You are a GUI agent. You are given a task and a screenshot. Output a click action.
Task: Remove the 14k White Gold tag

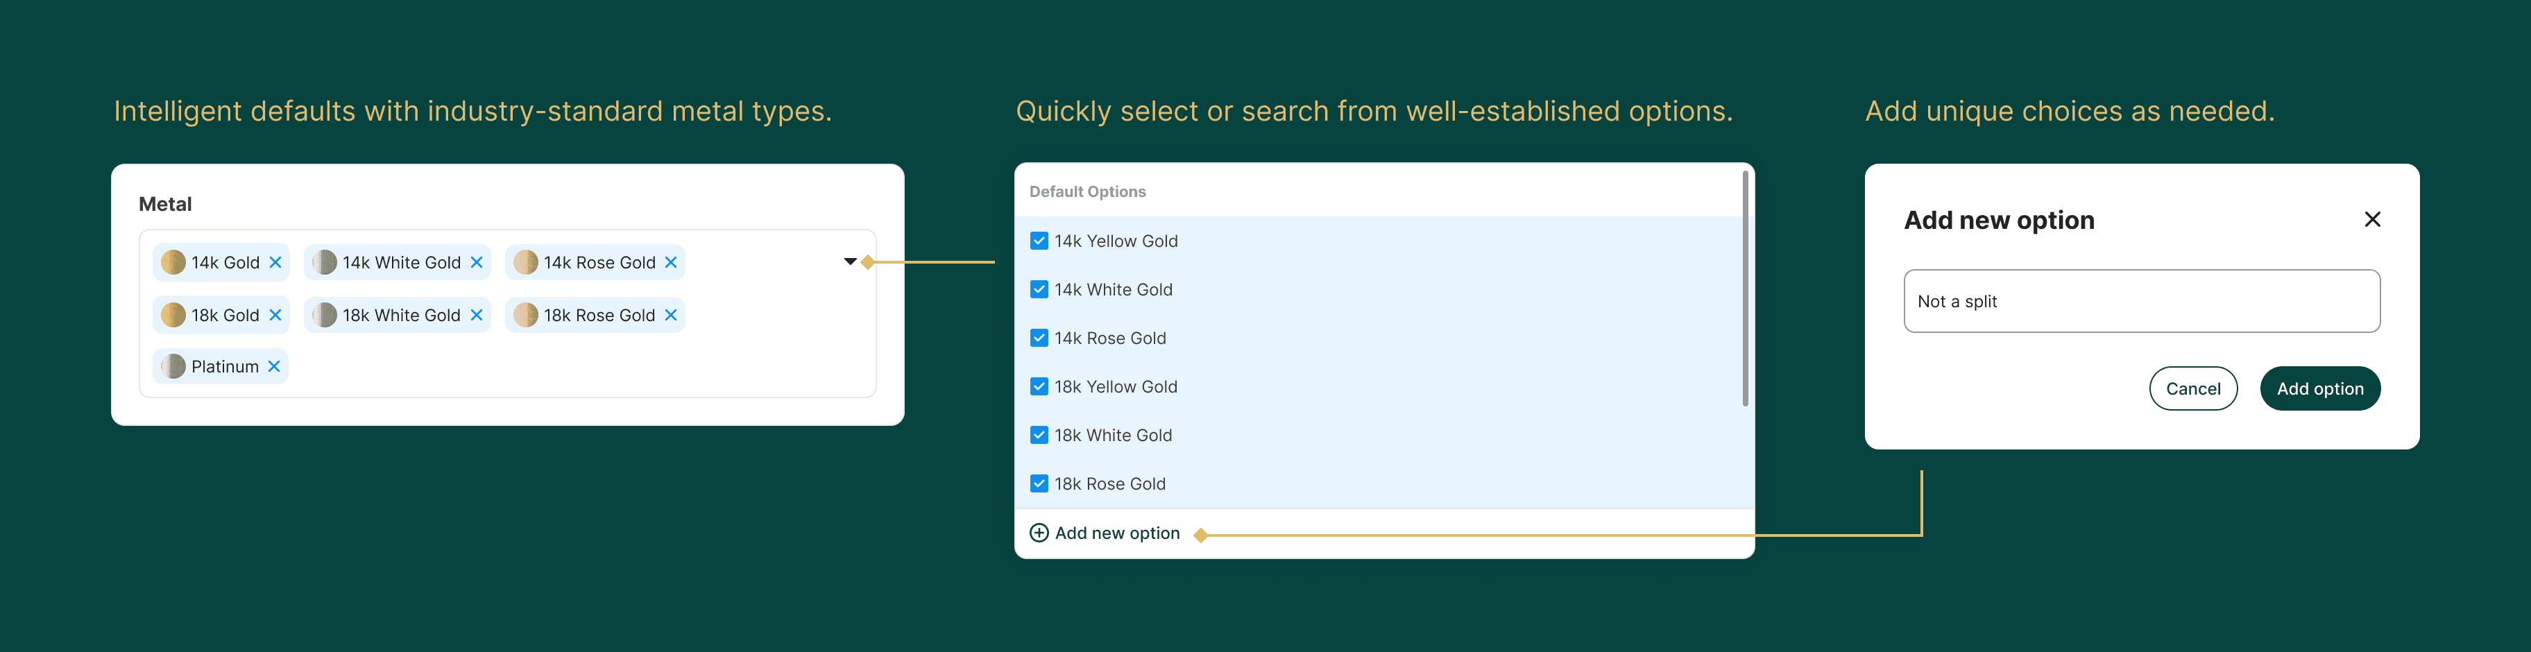point(477,262)
